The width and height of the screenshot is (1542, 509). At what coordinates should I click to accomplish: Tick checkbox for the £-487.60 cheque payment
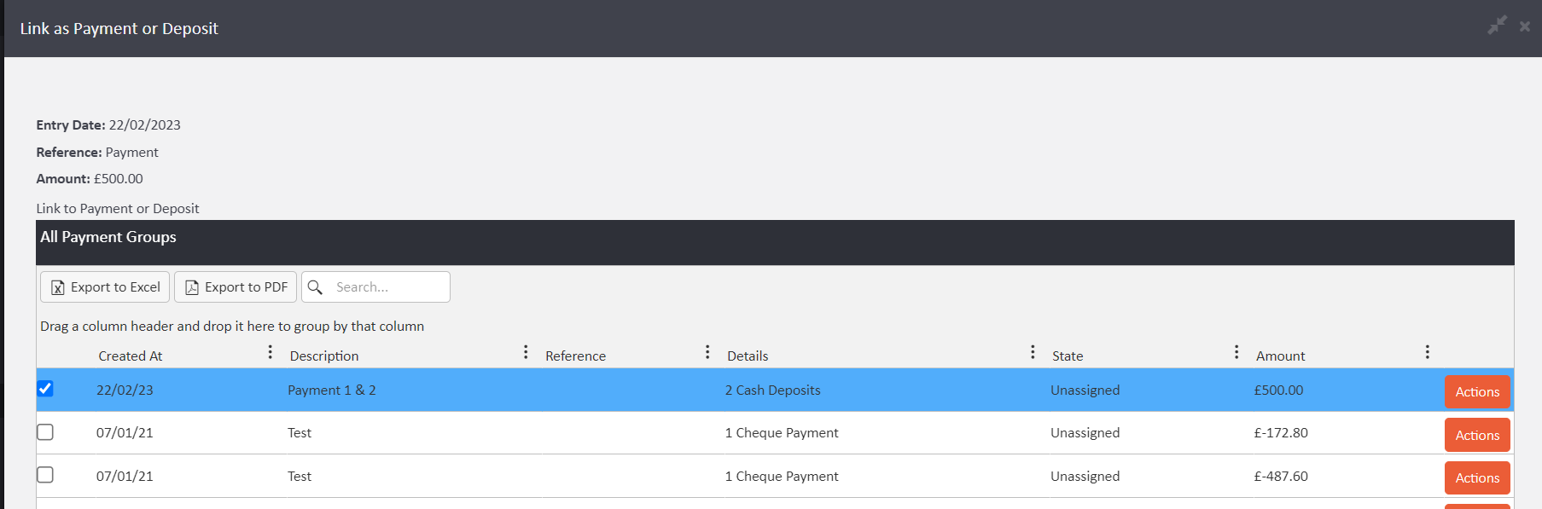[45, 475]
